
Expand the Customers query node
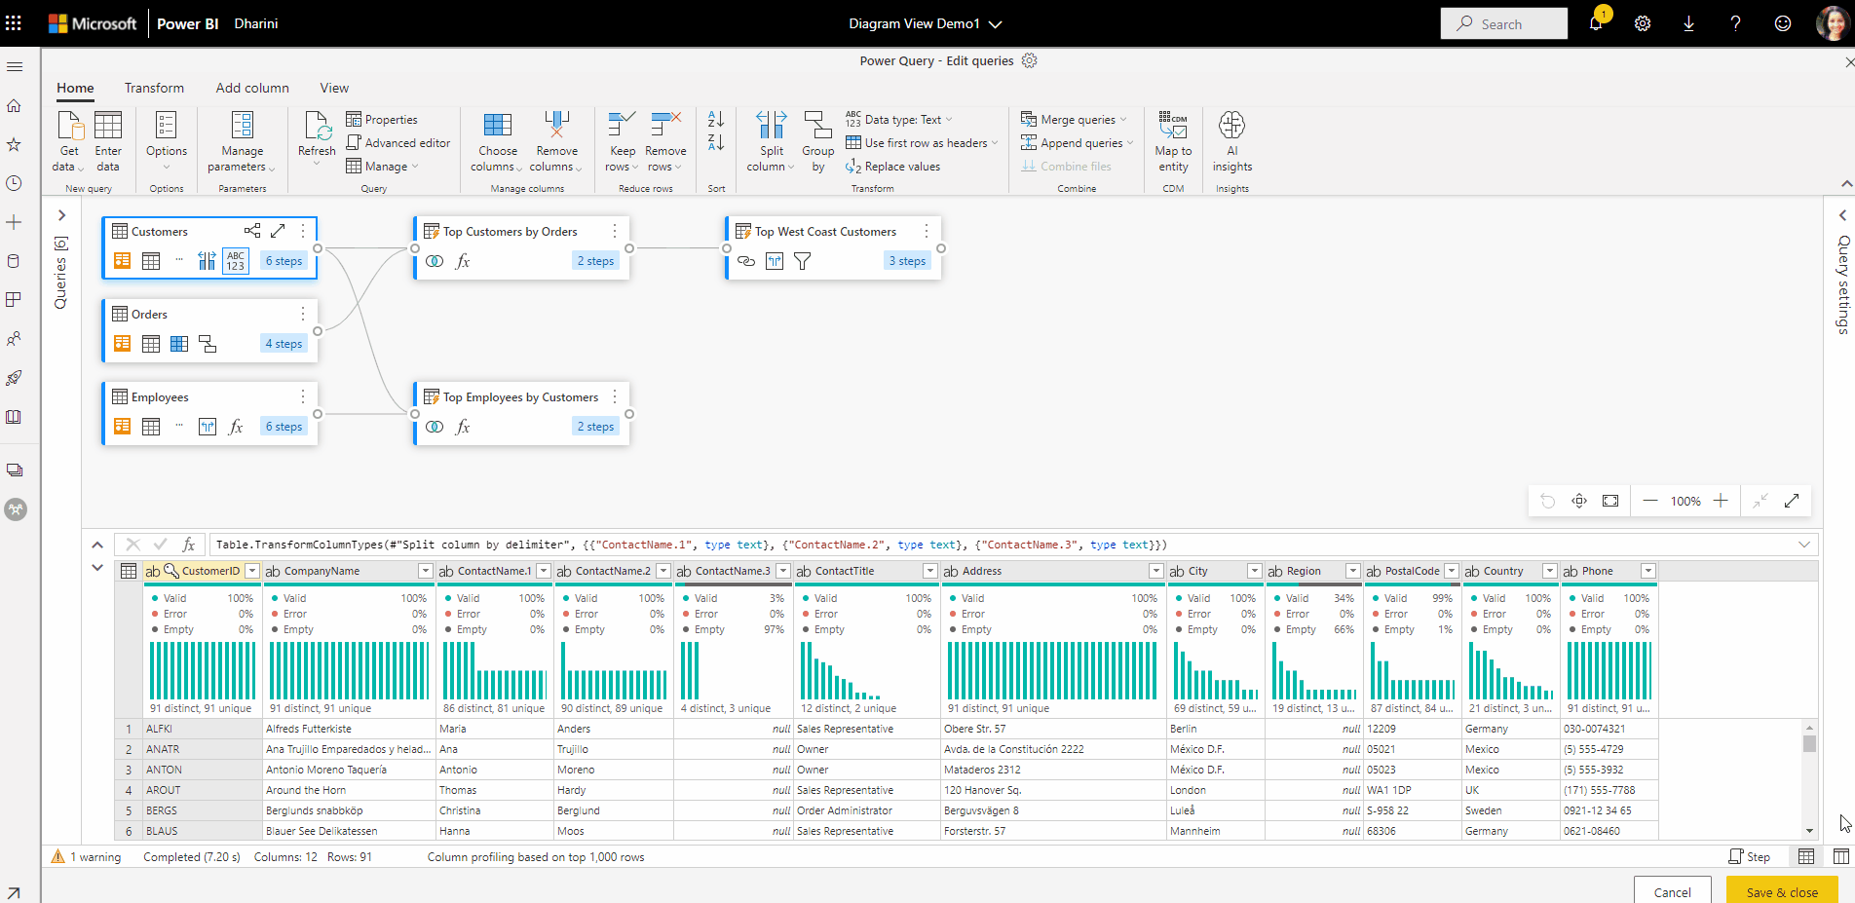click(278, 231)
